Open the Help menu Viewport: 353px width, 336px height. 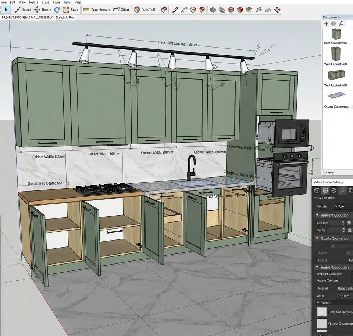78,2
